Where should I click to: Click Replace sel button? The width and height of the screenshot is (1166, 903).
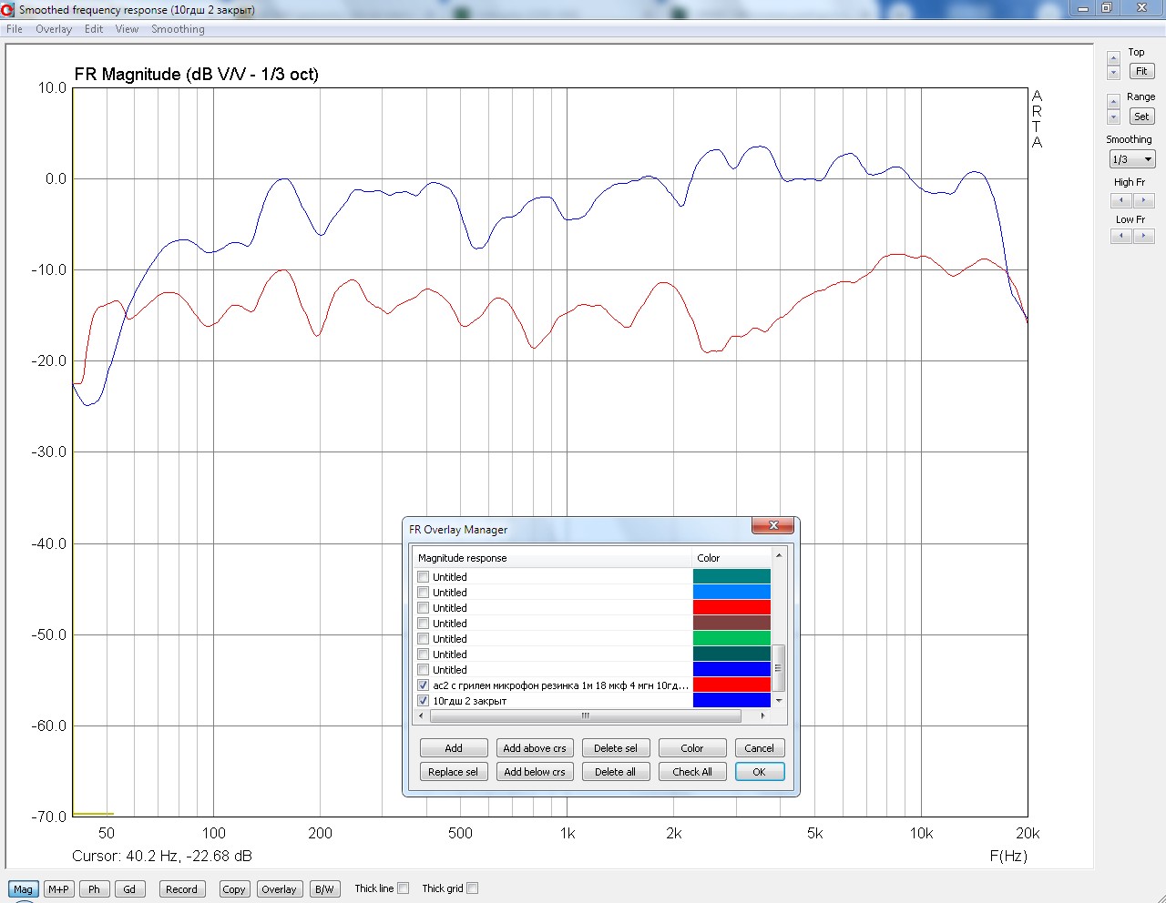[454, 772]
